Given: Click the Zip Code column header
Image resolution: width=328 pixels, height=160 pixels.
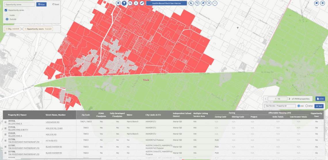Looking at the screenshot, I should pyautogui.click(x=86, y=115).
